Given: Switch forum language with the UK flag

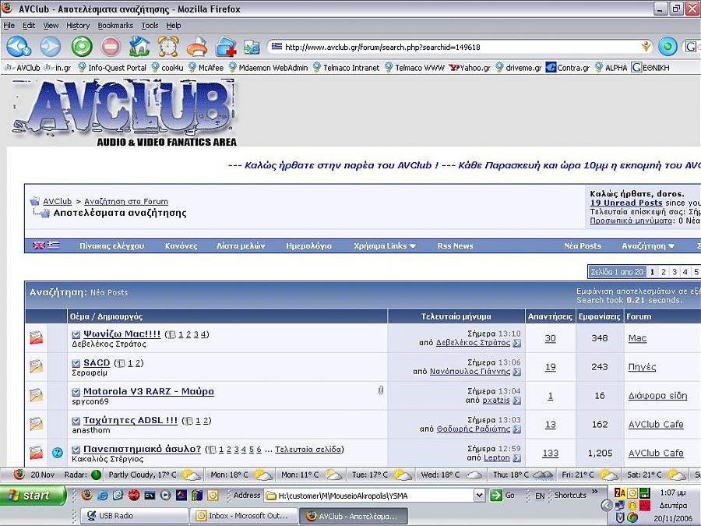Looking at the screenshot, I should point(39,245).
